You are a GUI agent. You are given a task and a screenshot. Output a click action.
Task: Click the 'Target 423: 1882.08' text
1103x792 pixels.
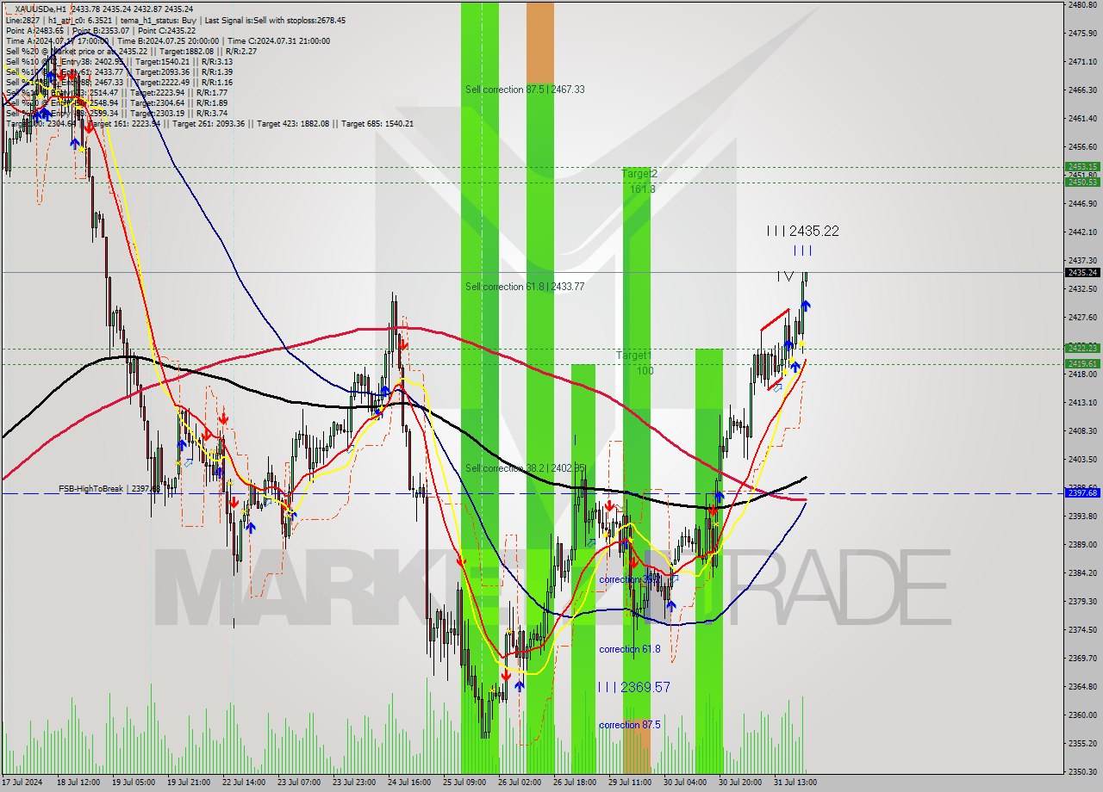click(x=293, y=123)
